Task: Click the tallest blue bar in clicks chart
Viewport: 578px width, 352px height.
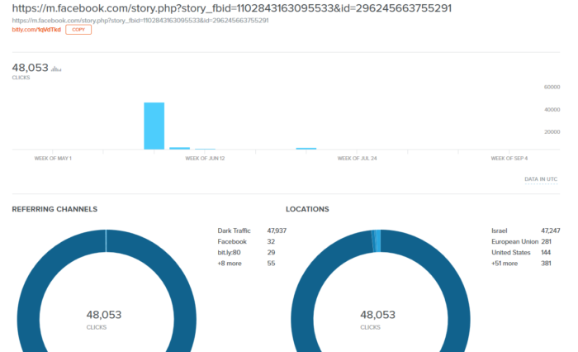Action: pos(154,126)
